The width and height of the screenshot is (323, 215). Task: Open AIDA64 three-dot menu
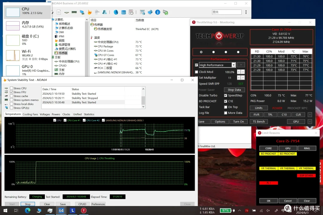point(246,12)
